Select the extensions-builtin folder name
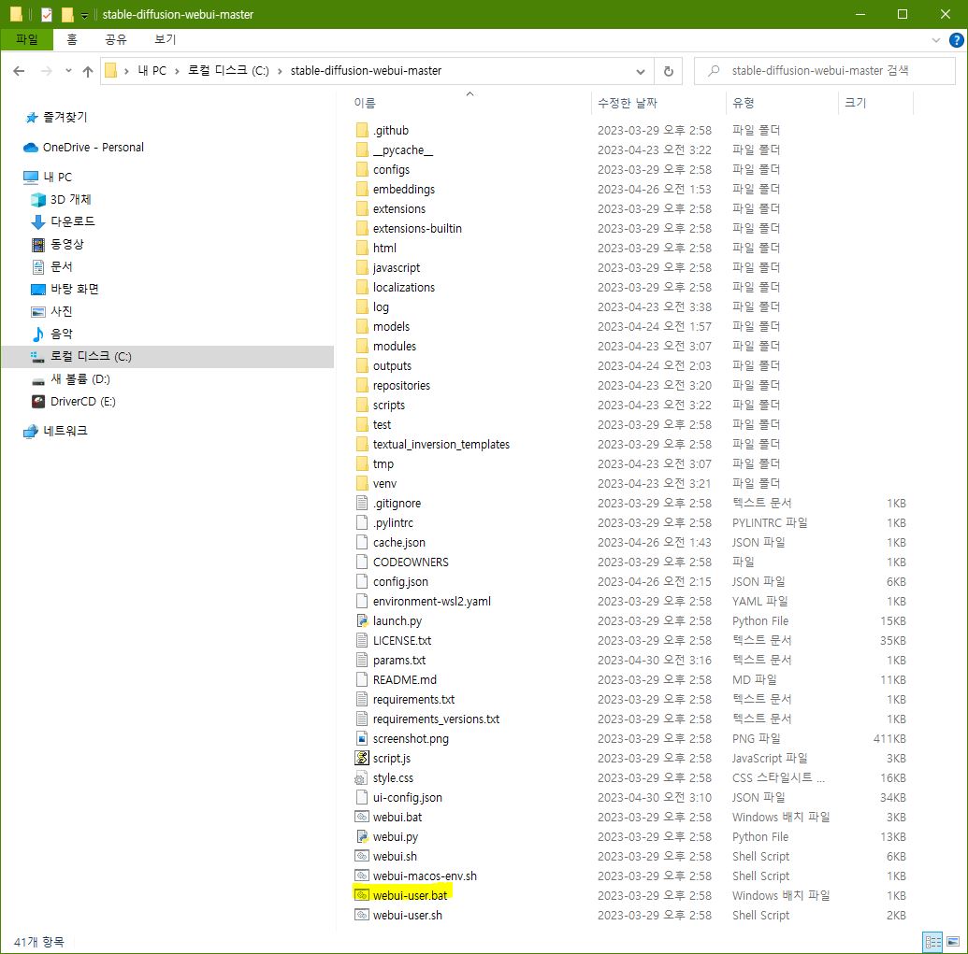Screen dimensions: 968x954 tap(417, 228)
